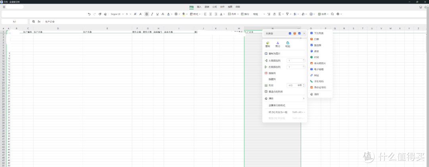429x167 pixels.
Task: Click 最适合的列宽 option
Action: point(276,91)
